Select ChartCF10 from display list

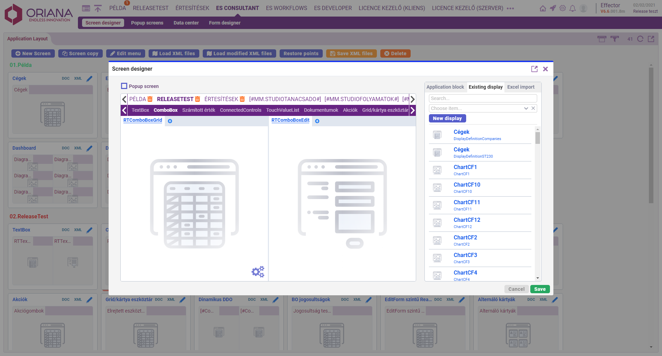[480, 188]
